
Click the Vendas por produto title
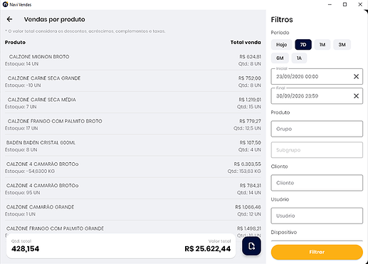click(x=55, y=19)
